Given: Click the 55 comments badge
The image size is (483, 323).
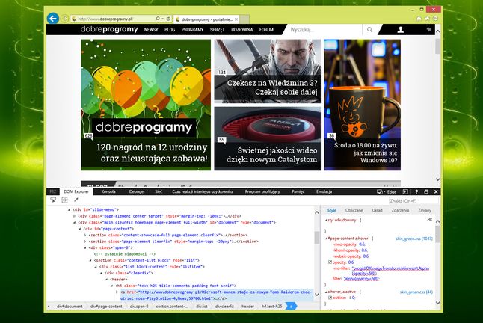Looking at the screenshot, I should [221, 140].
